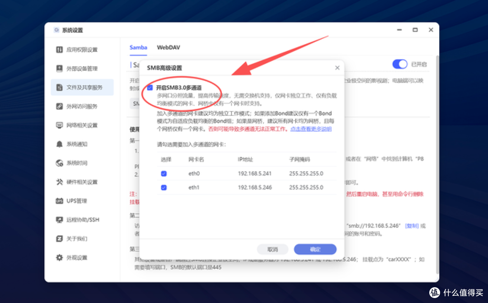Click the eth1 network card name
This screenshot has width=488, height=303.
tap(194, 188)
